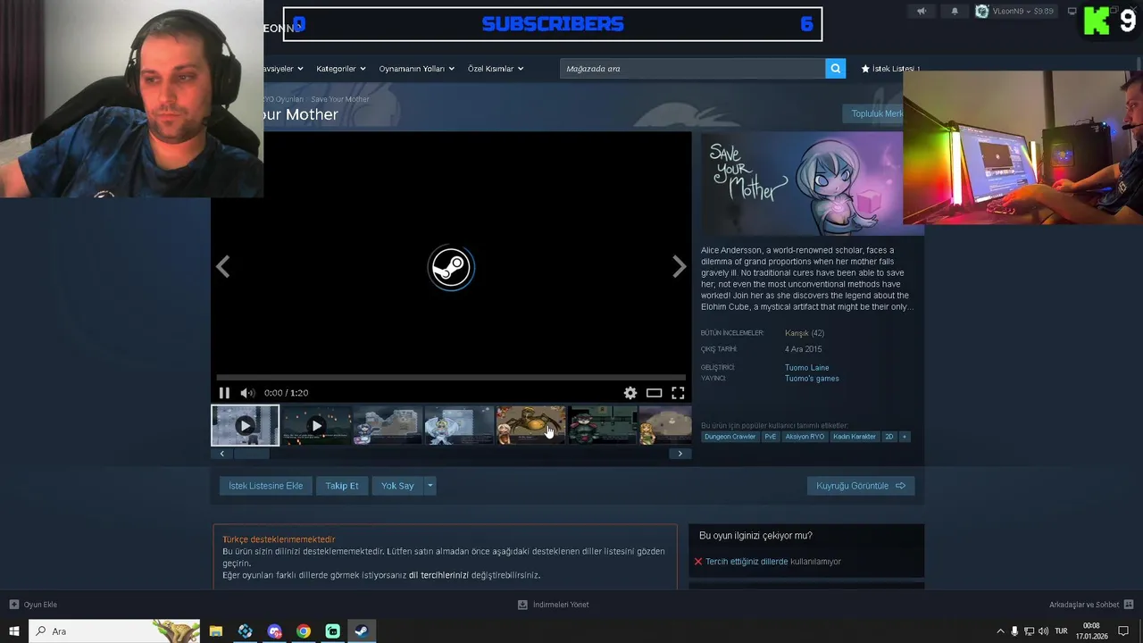Go to previous media with left arrow
Image resolution: width=1143 pixels, height=643 pixels.
click(223, 266)
